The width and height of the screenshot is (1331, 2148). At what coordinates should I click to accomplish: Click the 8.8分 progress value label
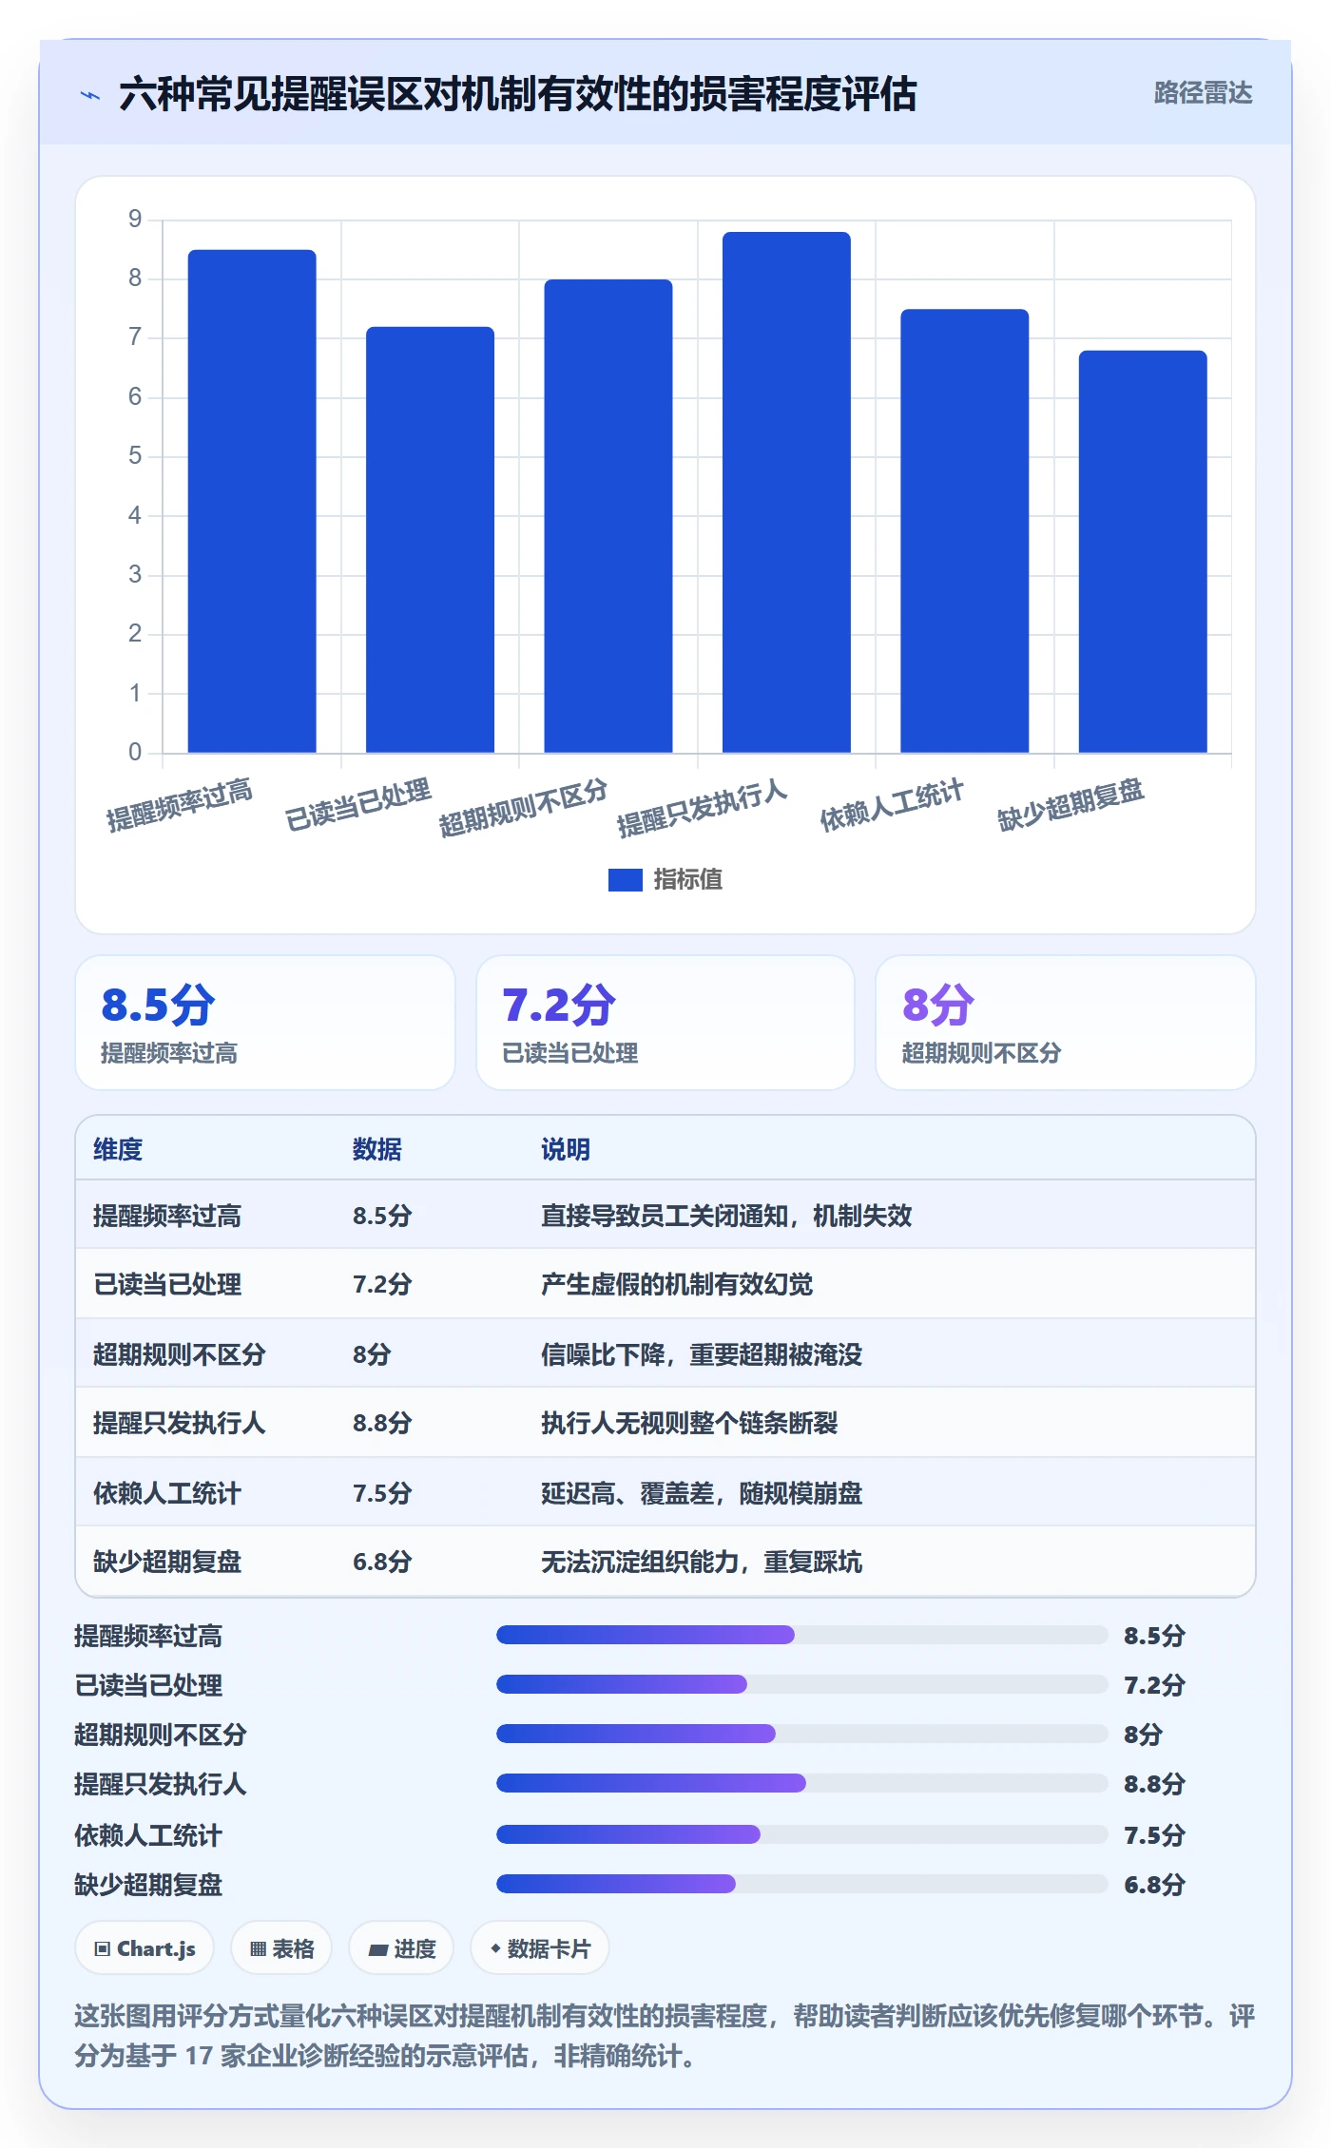coord(1154,1784)
